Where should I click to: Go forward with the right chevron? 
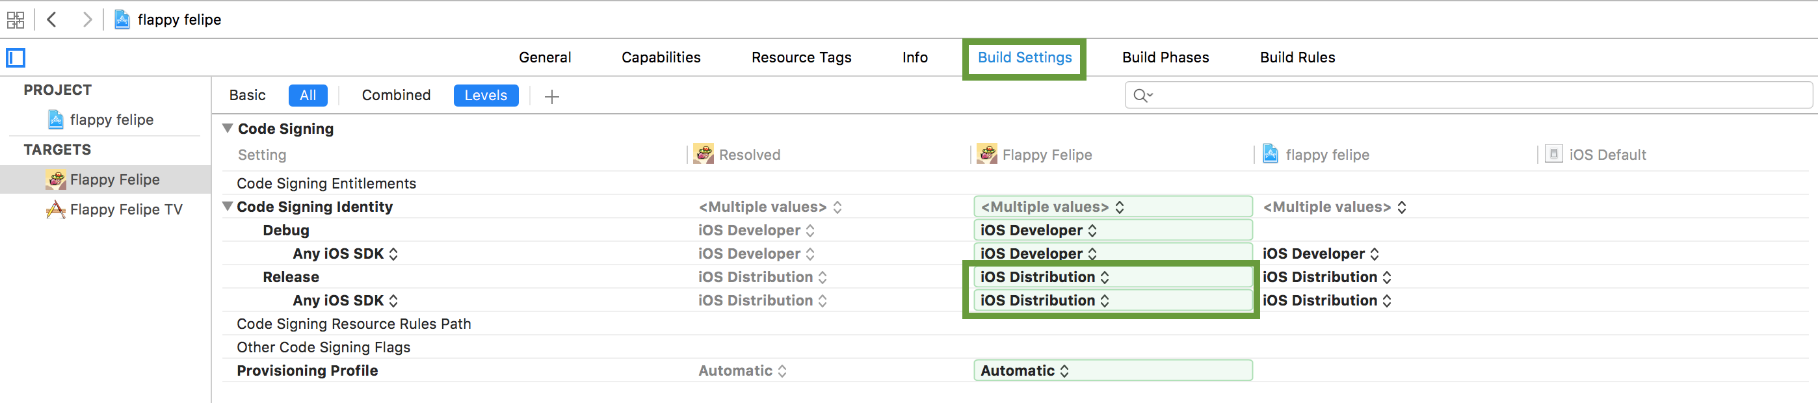pos(87,19)
